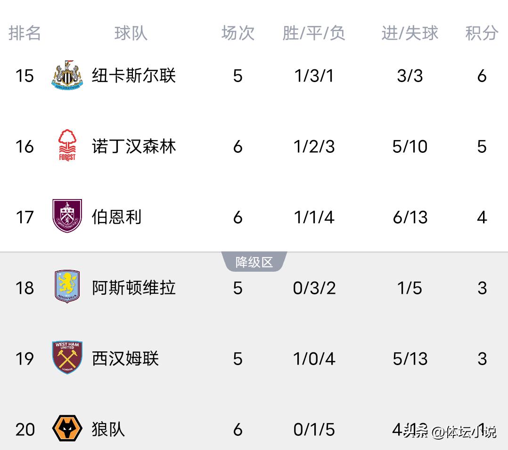The image size is (508, 450).
Task: Click the 降级区 relegation zone label
Action: [254, 262]
